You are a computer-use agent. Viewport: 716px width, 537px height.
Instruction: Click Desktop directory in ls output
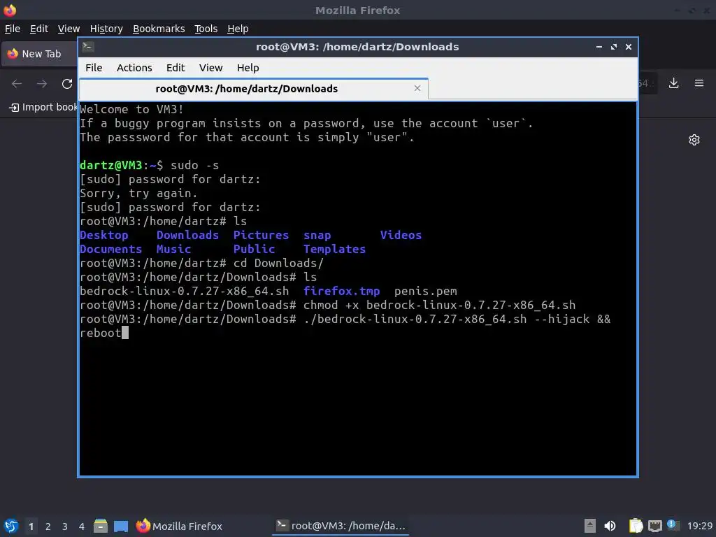tap(104, 235)
